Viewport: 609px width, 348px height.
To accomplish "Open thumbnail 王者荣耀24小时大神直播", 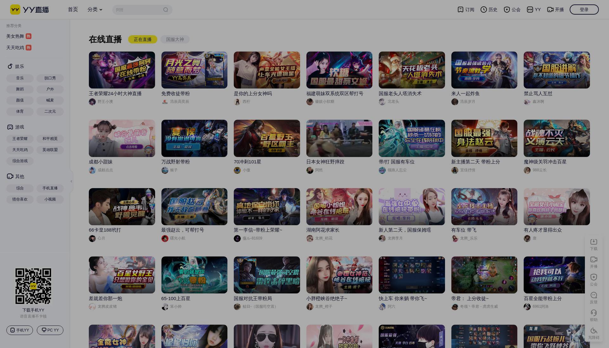I will (122, 70).
